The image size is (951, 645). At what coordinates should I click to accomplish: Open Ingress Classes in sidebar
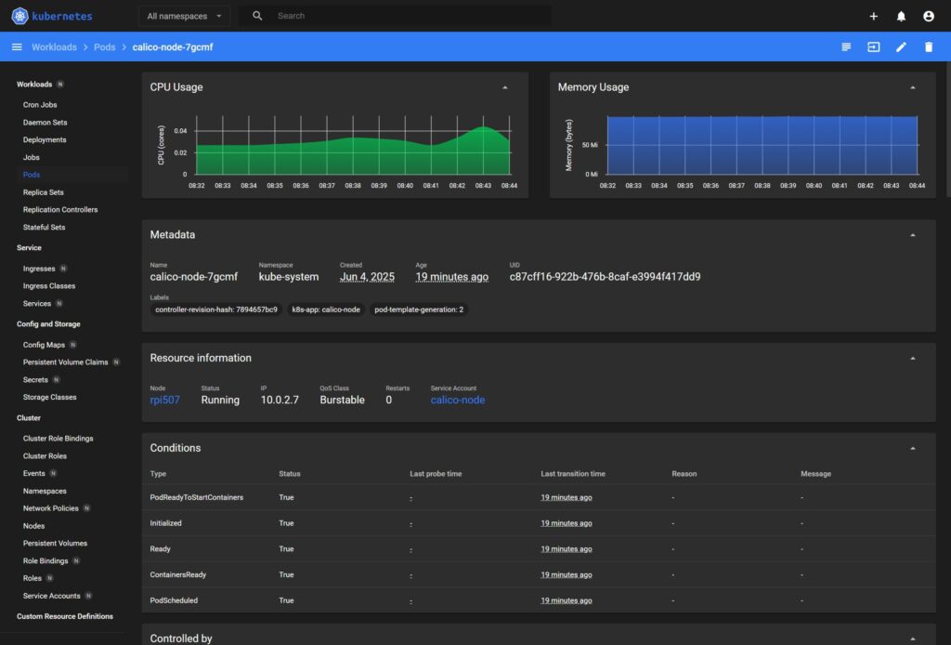(49, 286)
